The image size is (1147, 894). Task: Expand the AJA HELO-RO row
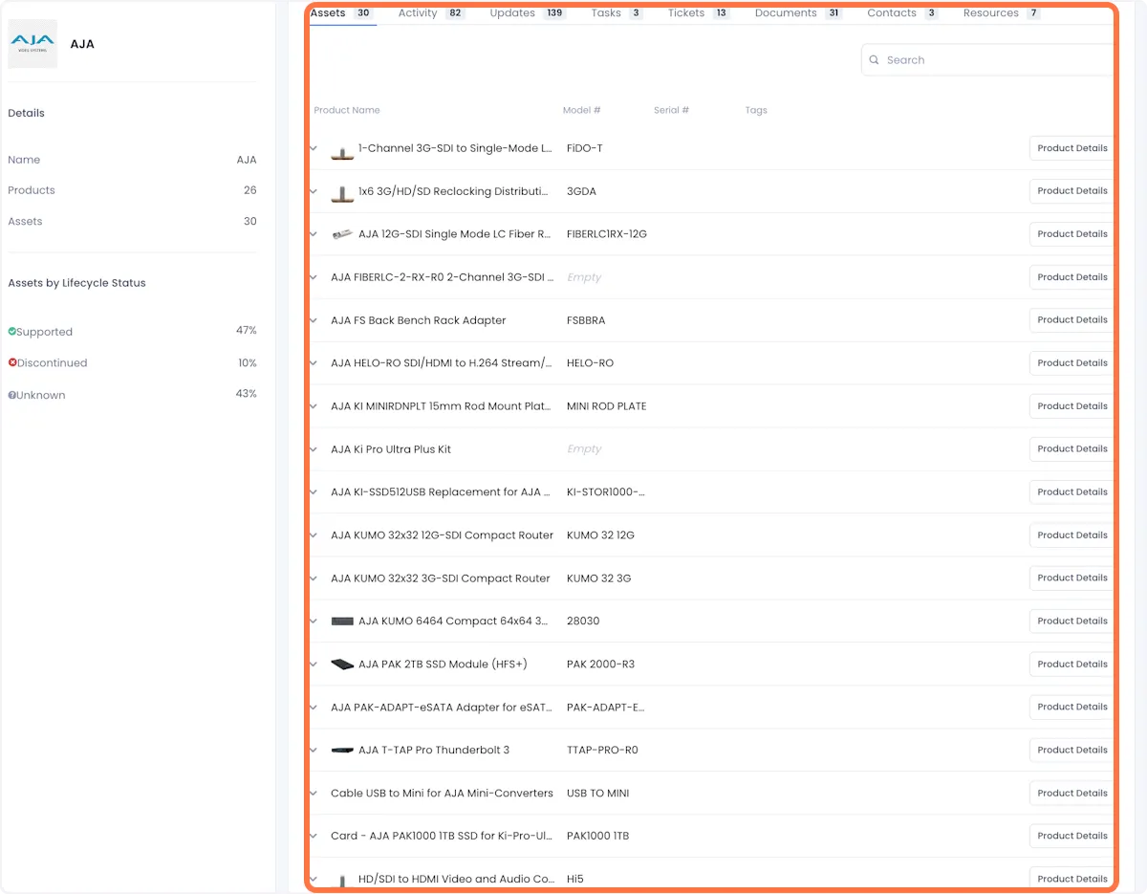(x=314, y=363)
